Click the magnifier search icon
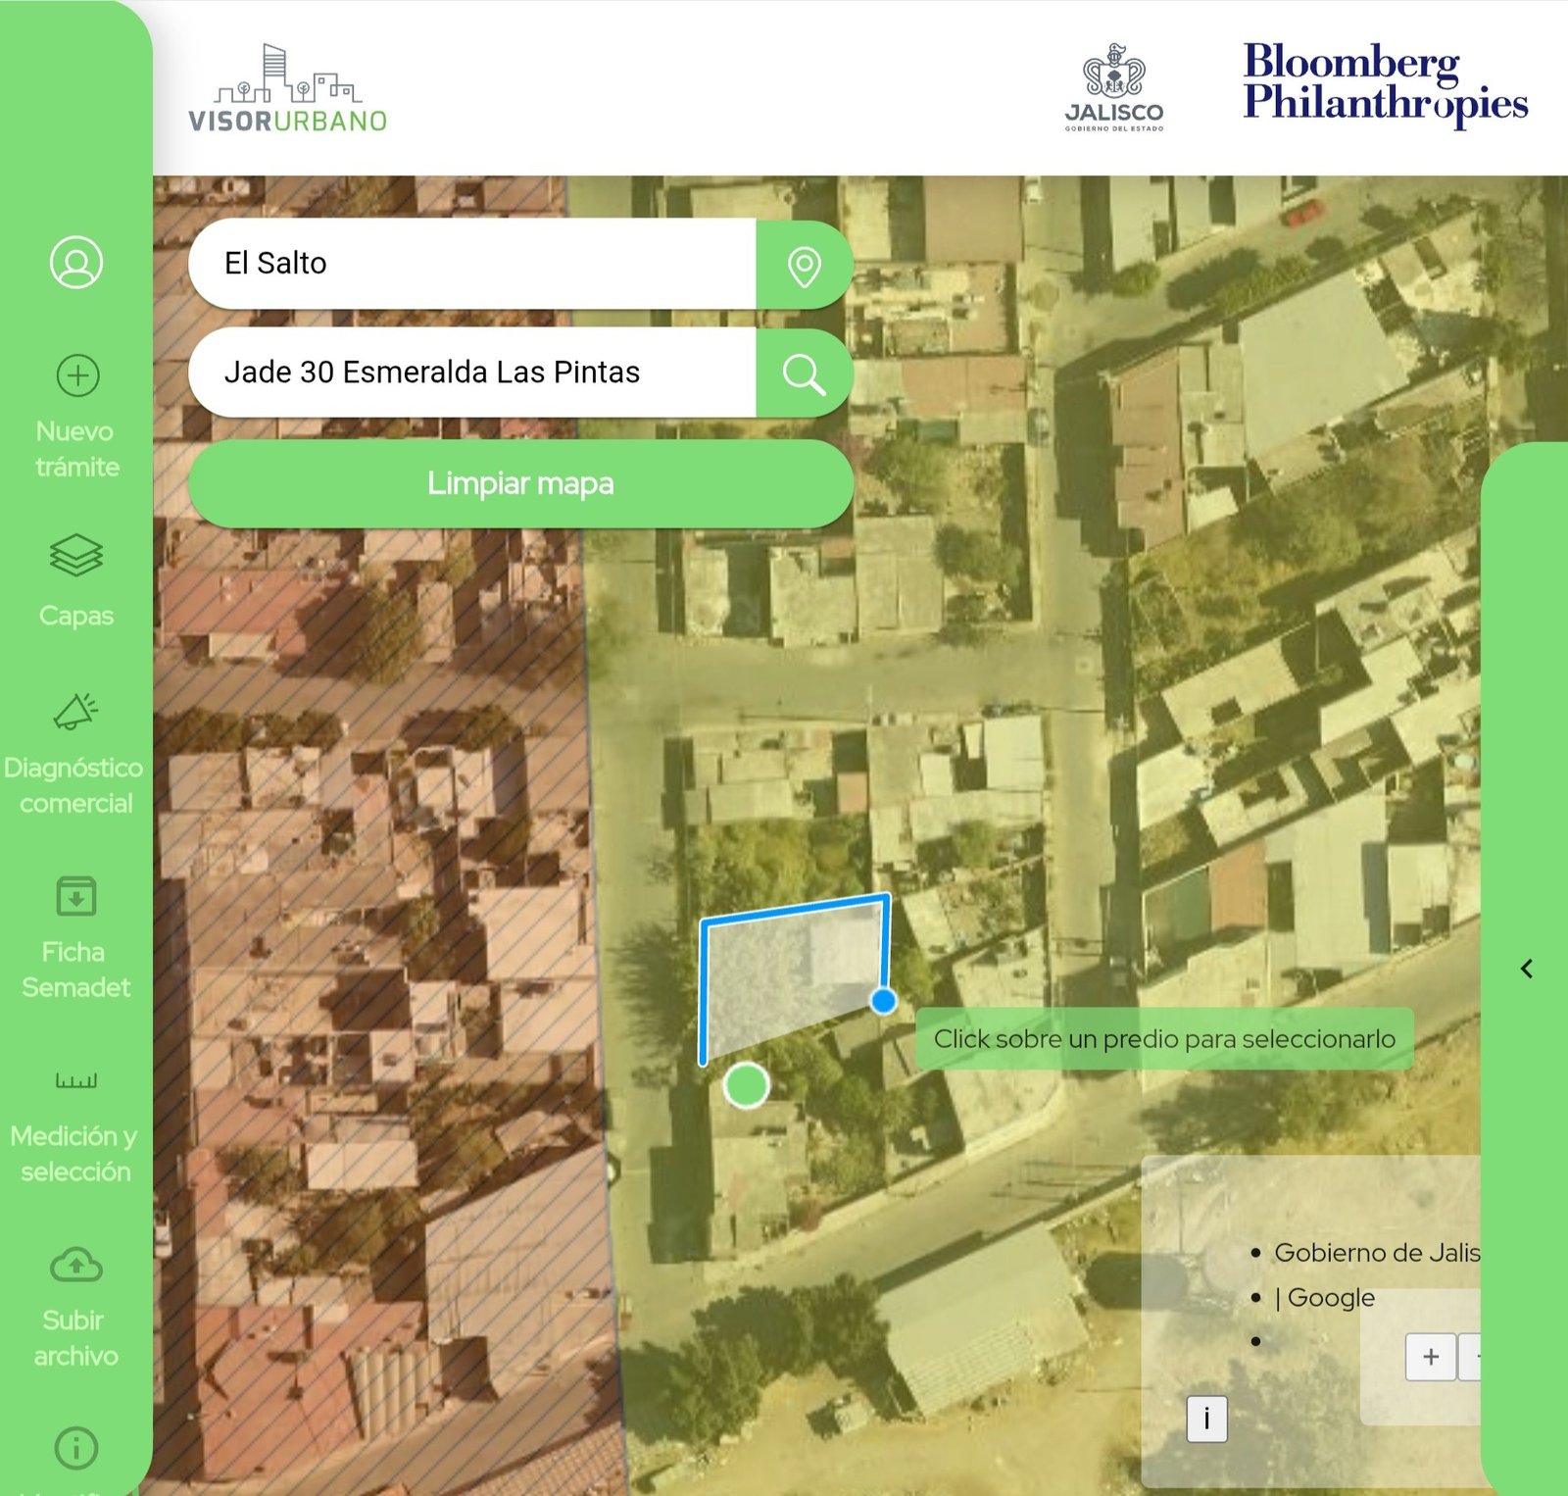Viewport: 1568px width, 1496px height. 804,374
